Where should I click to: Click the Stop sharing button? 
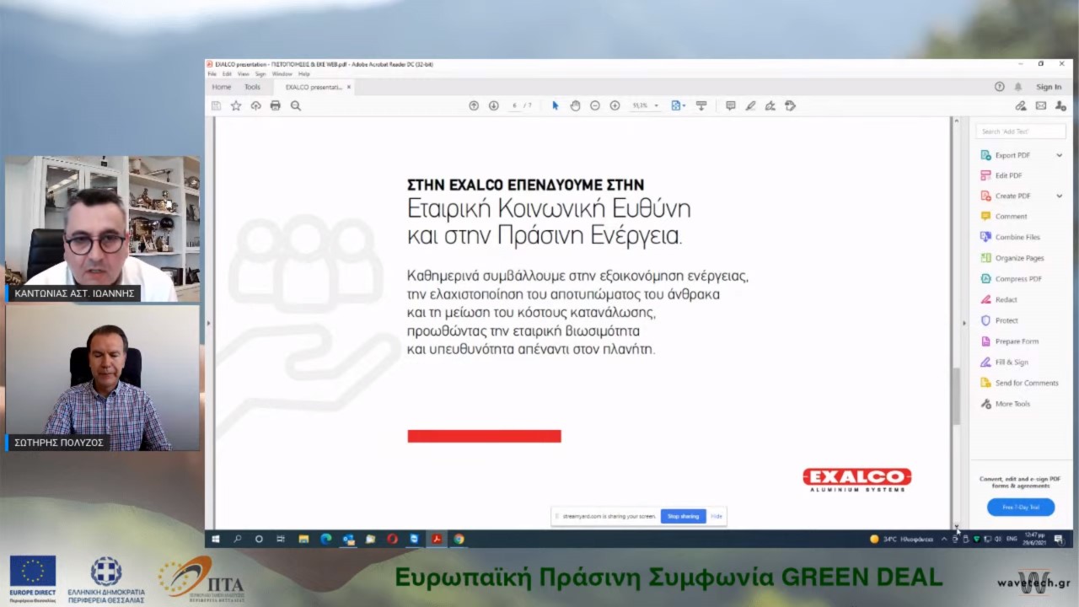click(x=683, y=516)
